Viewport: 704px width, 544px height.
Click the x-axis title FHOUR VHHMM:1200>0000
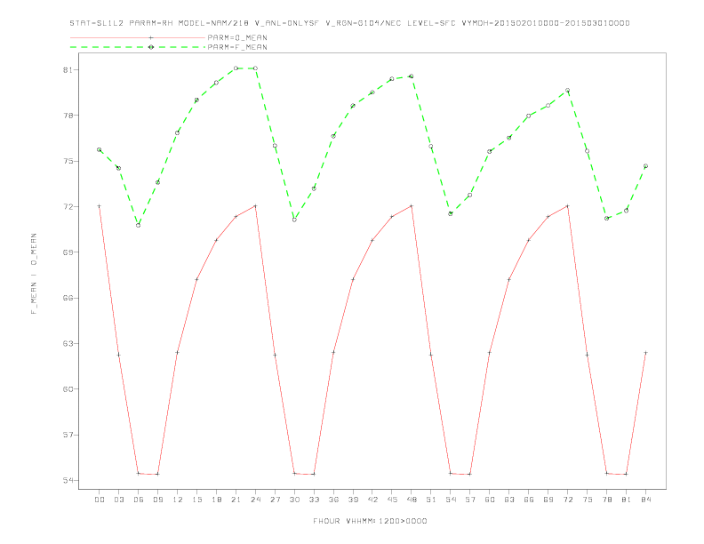coord(370,521)
